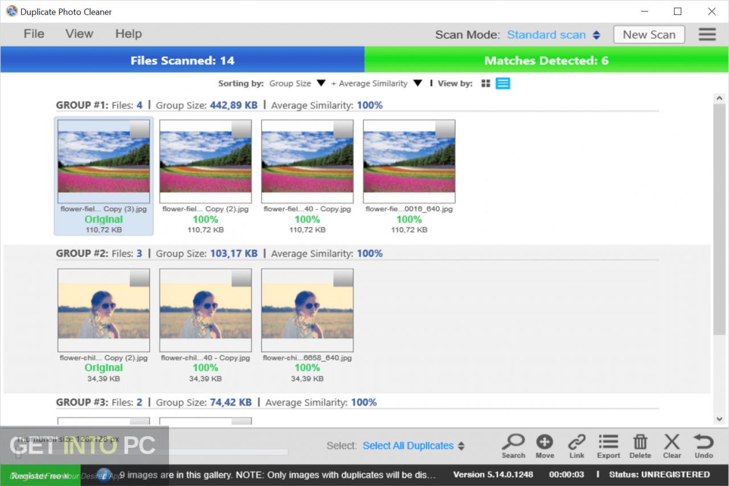The height and width of the screenshot is (486, 729).
Task: Select the flower-fiel... Copy (2).jpg thumbnail image
Action: tap(206, 161)
